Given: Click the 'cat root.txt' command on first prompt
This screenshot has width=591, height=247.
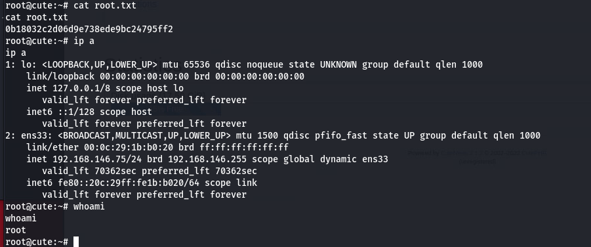Looking at the screenshot, I should pyautogui.click(x=105, y=6).
